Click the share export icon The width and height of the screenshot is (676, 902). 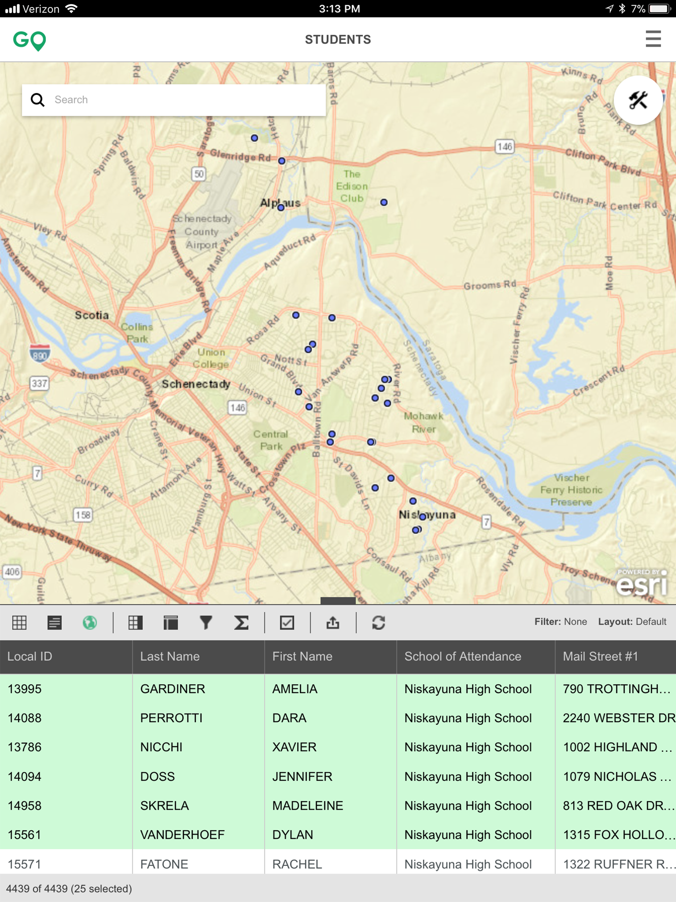[333, 622]
